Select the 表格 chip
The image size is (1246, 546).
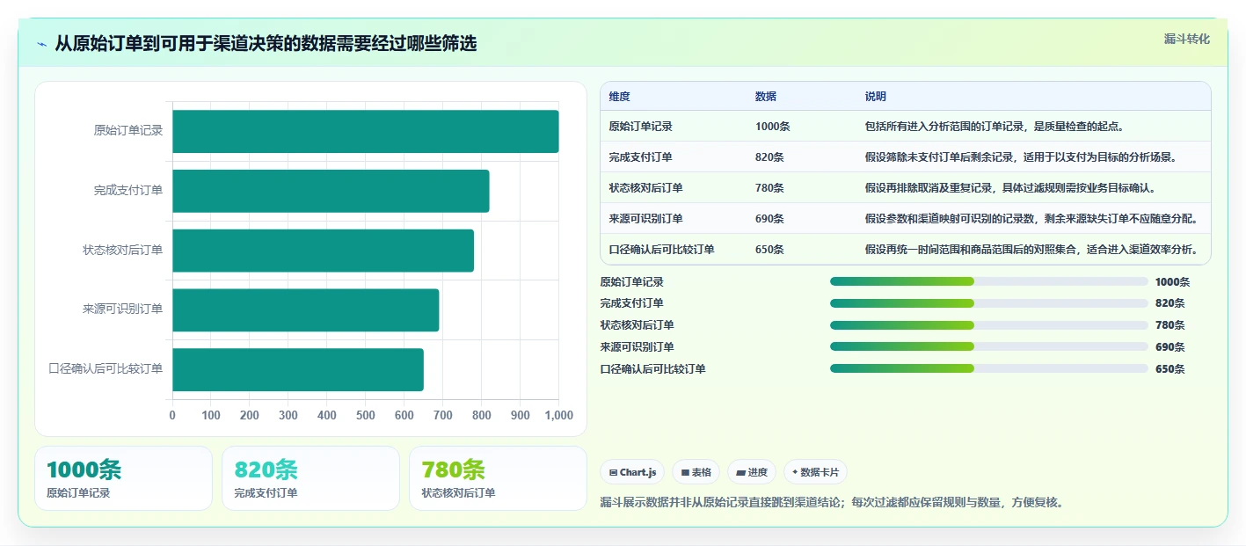pyautogui.click(x=696, y=472)
